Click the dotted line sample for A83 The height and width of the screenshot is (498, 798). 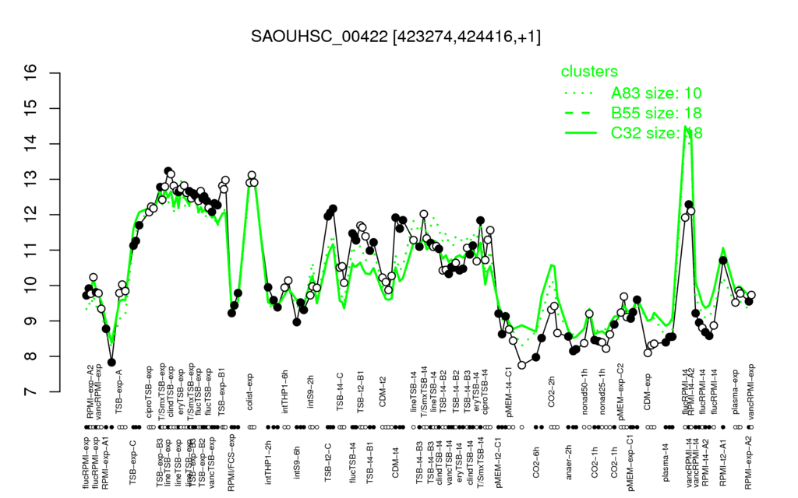[x=581, y=93]
